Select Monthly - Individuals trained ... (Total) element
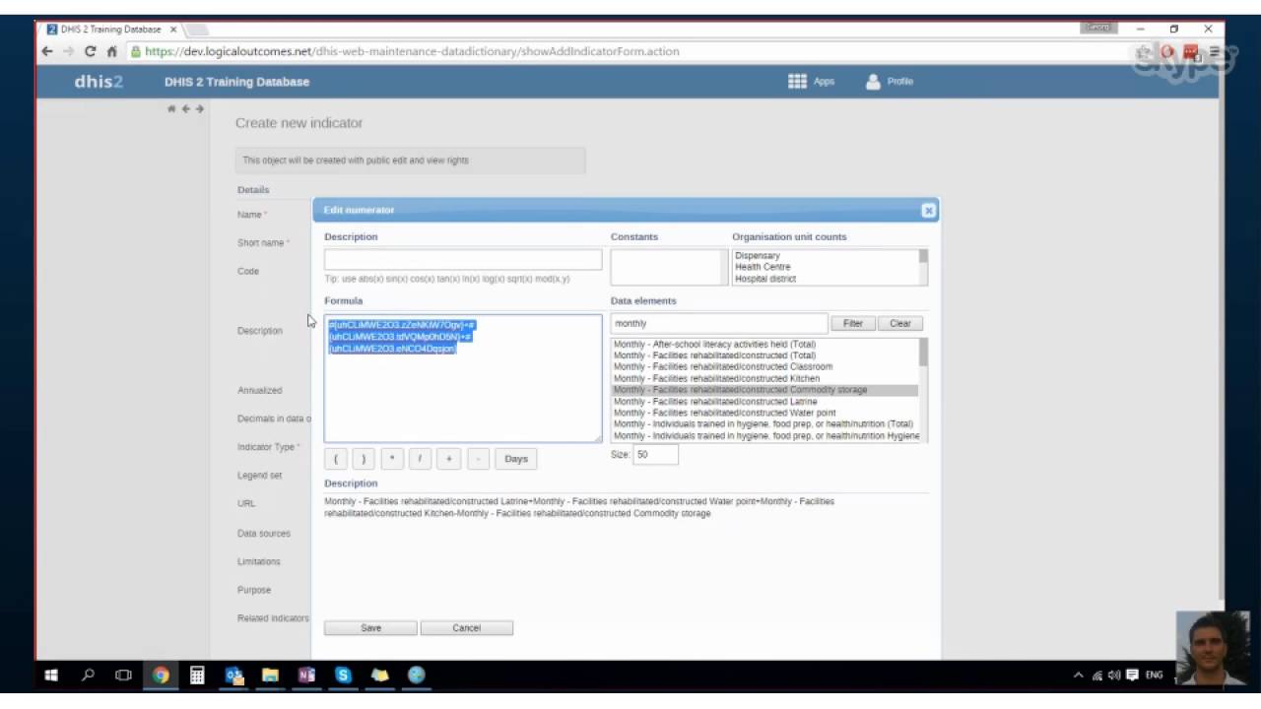1261x709 pixels. point(764,424)
